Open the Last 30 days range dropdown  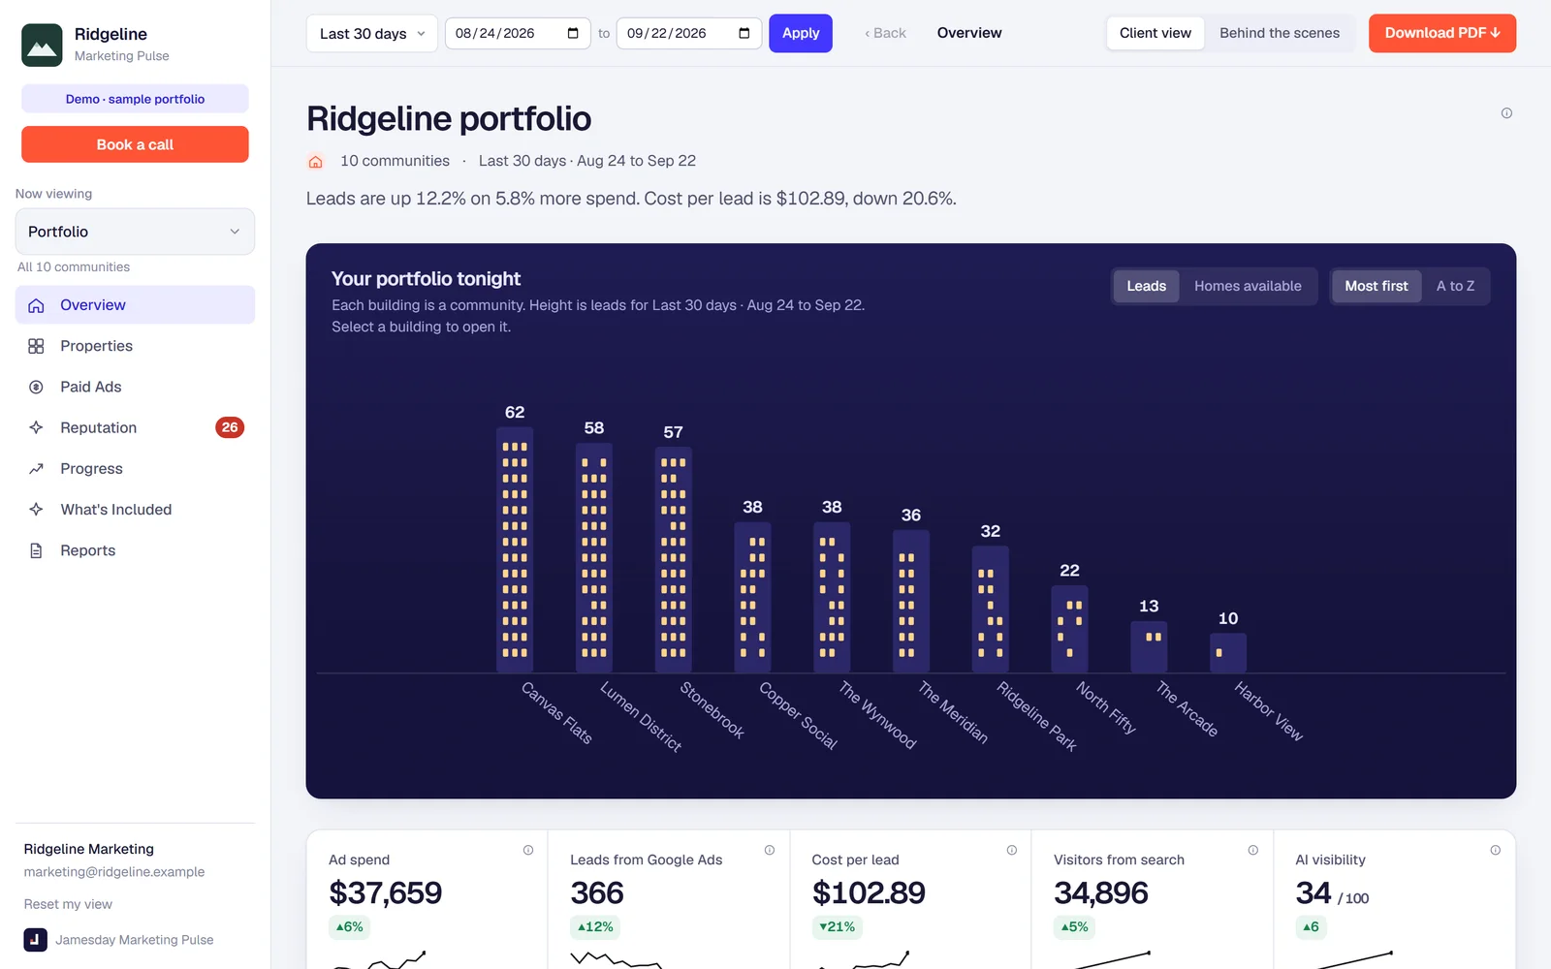point(372,33)
